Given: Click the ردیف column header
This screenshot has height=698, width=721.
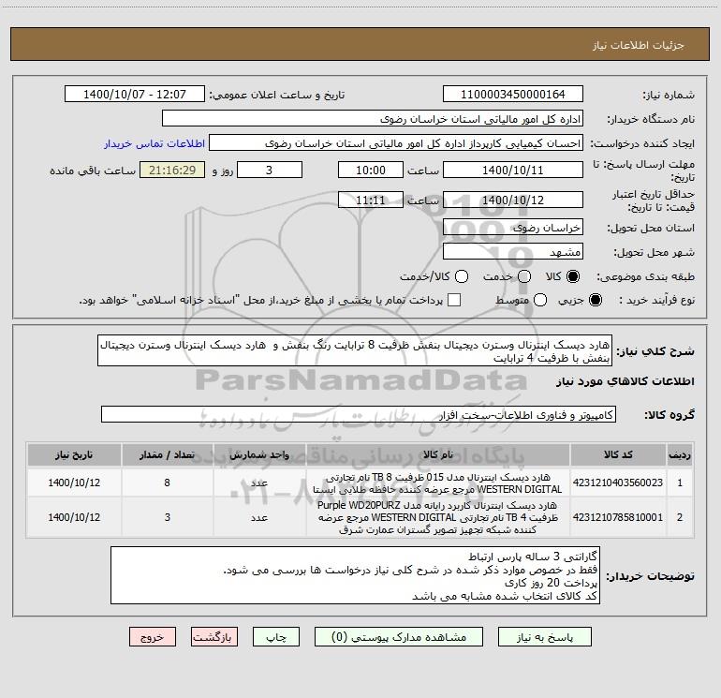Looking at the screenshot, I should click(680, 454).
